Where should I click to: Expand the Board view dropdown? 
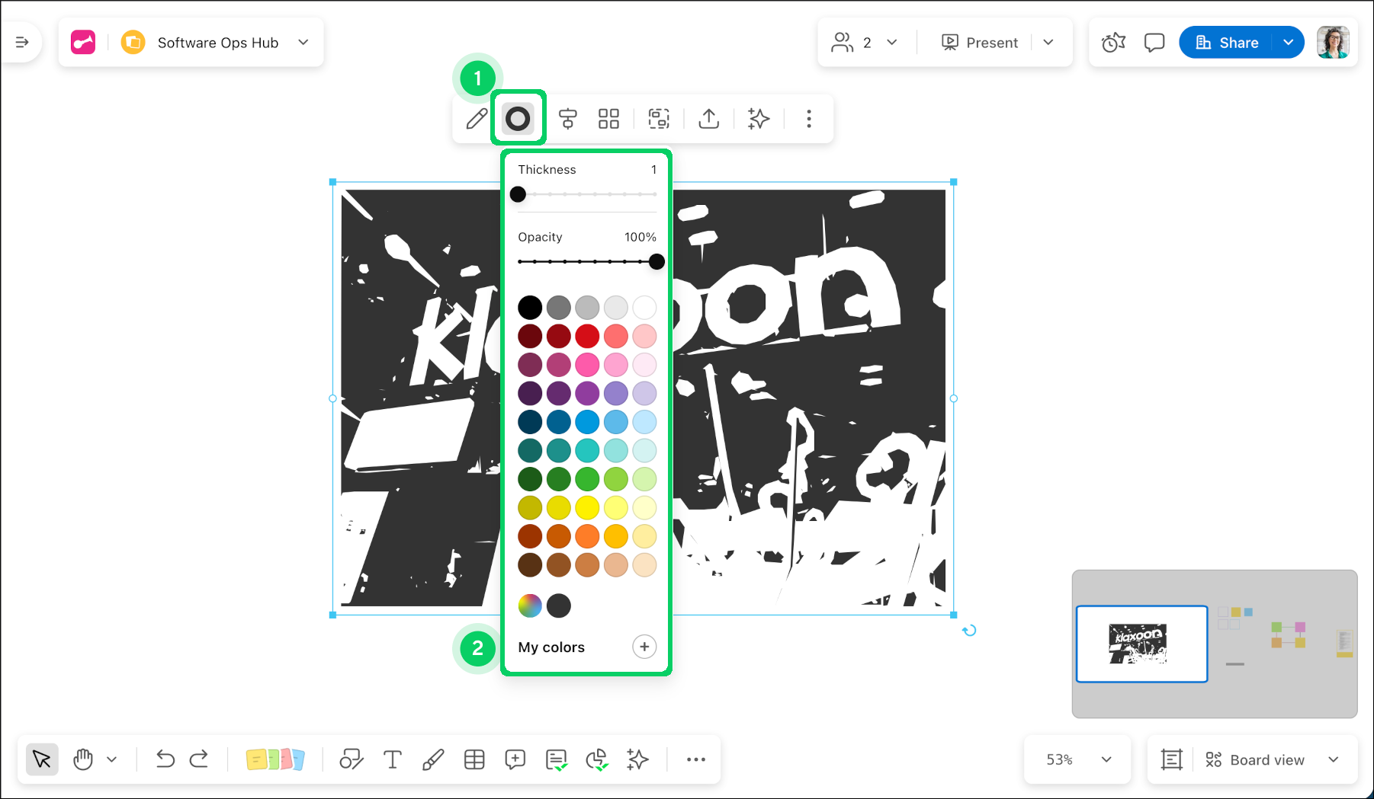1333,759
